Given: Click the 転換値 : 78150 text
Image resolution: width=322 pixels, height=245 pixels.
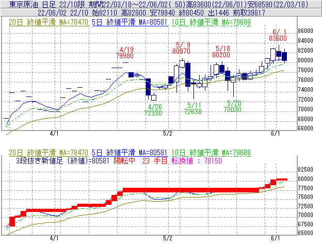Looking at the screenshot, I should [x=197, y=160].
